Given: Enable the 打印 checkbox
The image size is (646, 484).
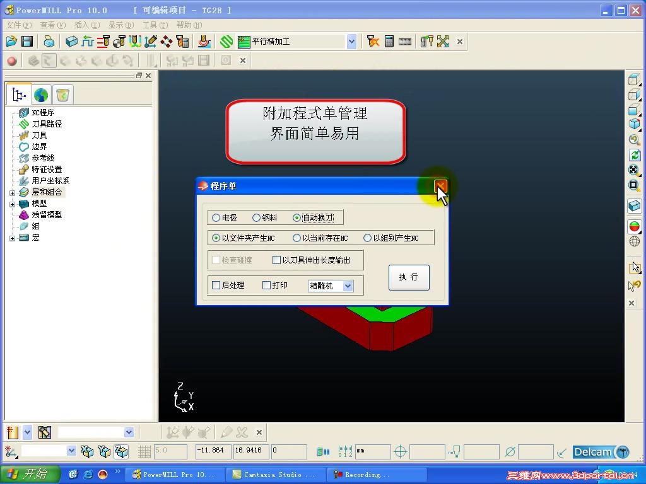Looking at the screenshot, I should point(267,285).
